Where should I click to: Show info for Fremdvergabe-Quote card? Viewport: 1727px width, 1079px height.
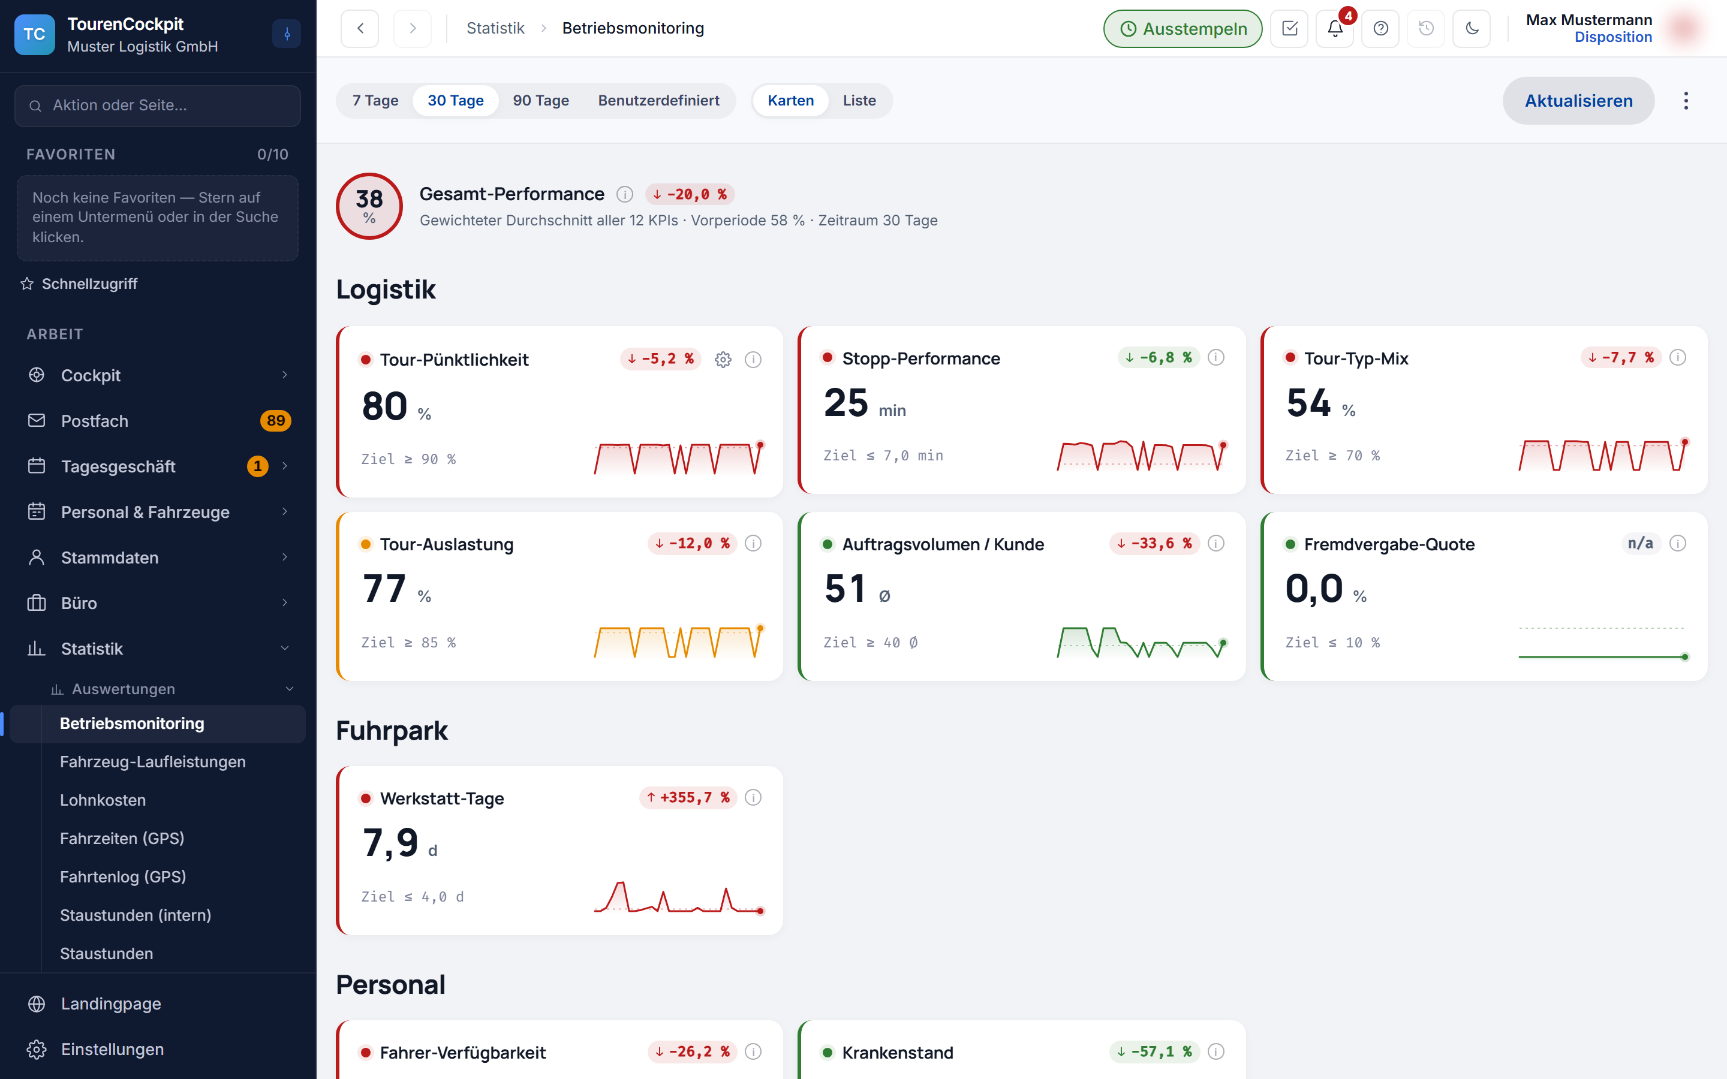(1678, 544)
